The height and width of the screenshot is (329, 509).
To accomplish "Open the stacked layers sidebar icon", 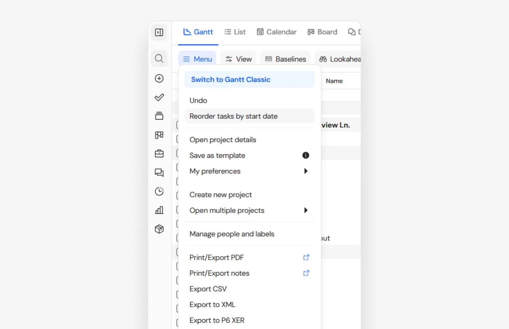I will pos(159,116).
